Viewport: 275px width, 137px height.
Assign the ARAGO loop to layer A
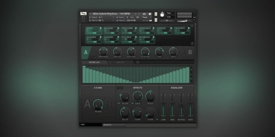[88, 30]
